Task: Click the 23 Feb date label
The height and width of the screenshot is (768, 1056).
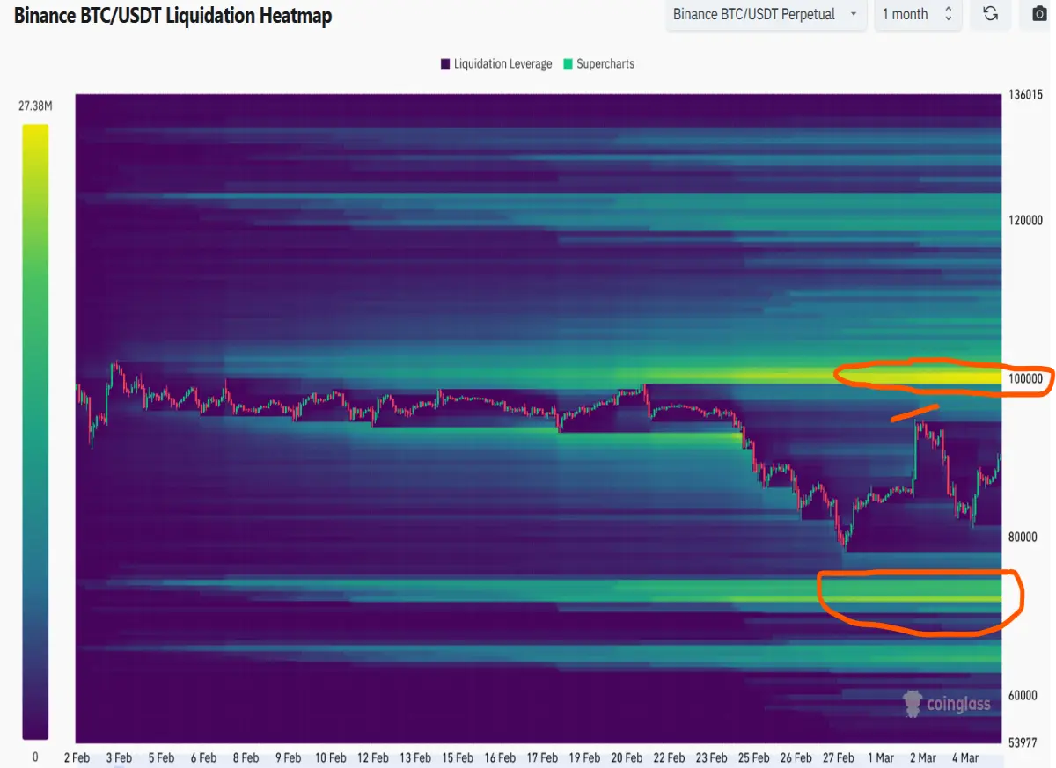Action: 711,757
